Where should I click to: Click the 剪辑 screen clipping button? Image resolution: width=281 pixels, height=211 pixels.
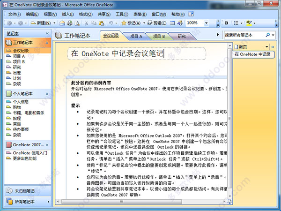[157, 23]
